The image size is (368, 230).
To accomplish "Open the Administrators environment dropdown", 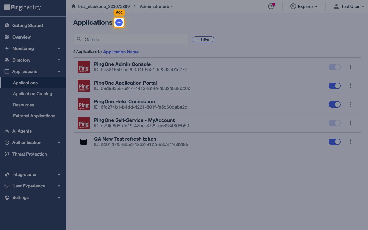I will pyautogui.click(x=156, y=6).
